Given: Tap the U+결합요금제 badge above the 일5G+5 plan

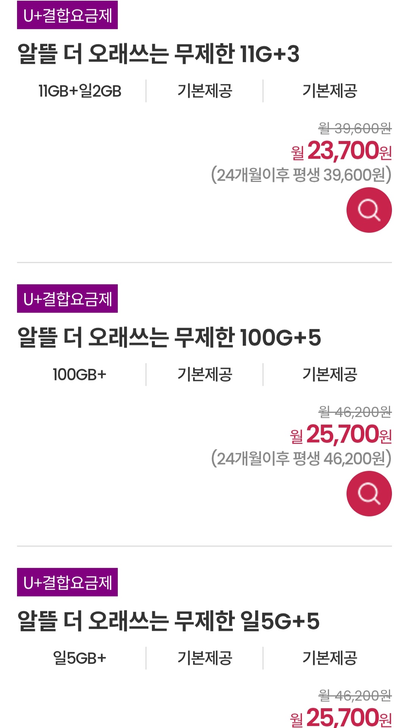Looking at the screenshot, I should (67, 582).
